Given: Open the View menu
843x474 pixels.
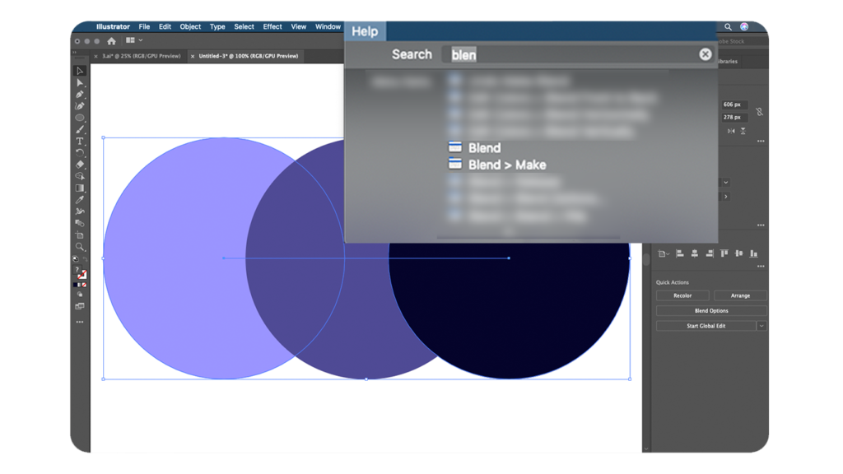Looking at the screenshot, I should tap(298, 27).
